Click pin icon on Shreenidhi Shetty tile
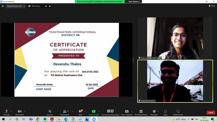 (139, 58)
